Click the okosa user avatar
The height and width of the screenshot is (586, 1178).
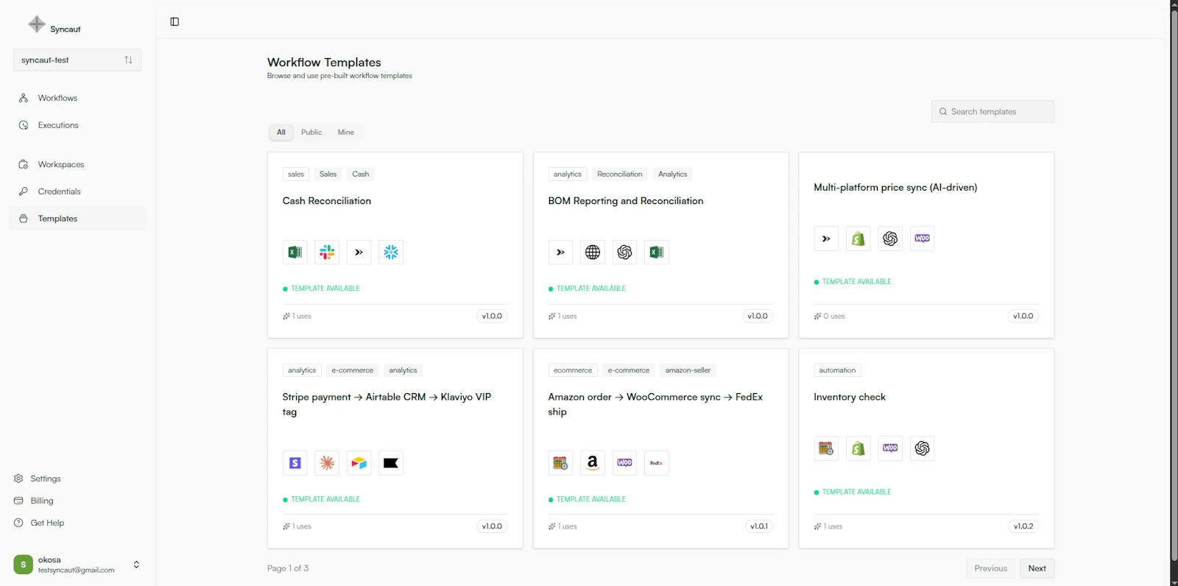point(23,565)
